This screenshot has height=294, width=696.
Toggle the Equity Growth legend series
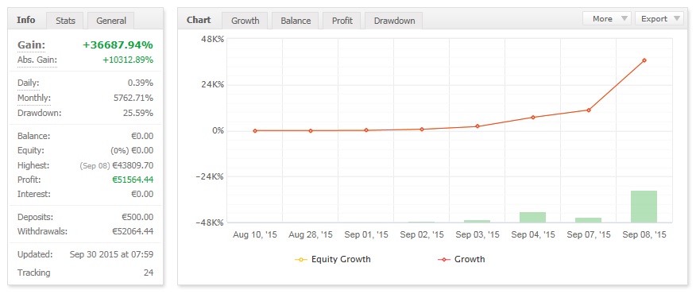click(x=332, y=259)
